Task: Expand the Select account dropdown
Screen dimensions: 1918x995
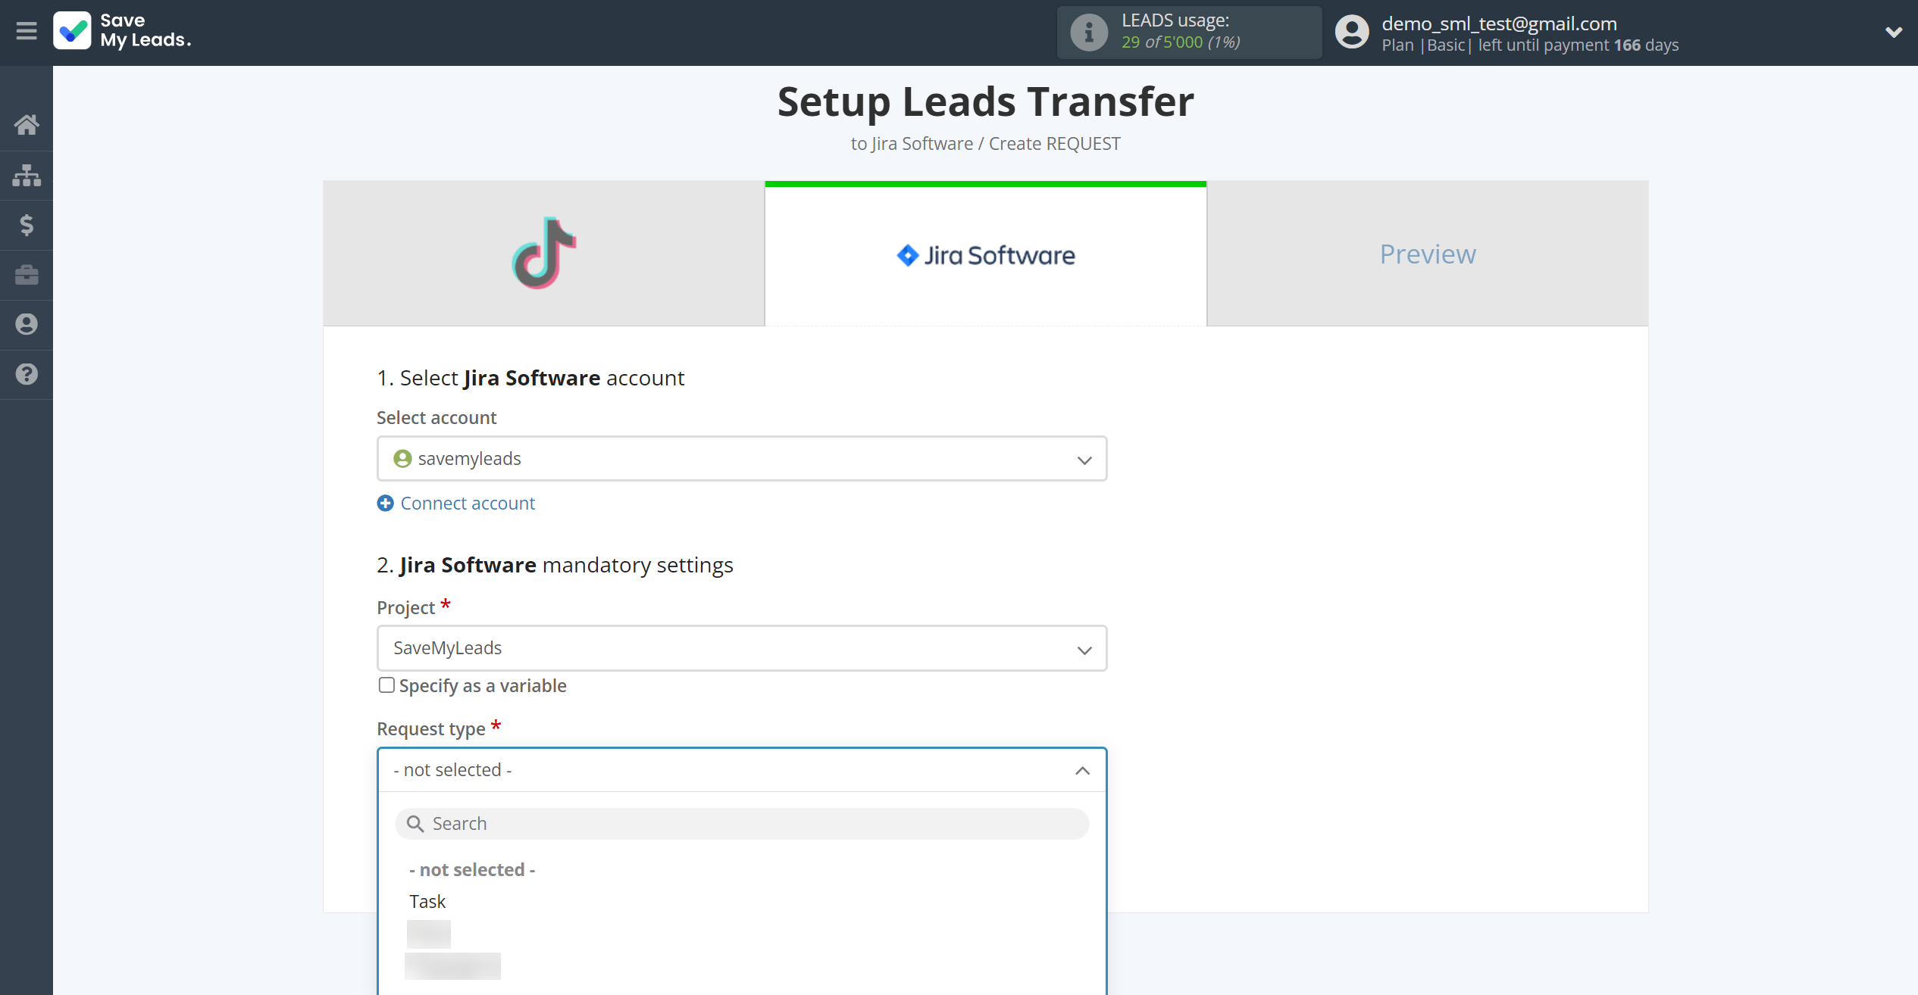Action: click(741, 459)
